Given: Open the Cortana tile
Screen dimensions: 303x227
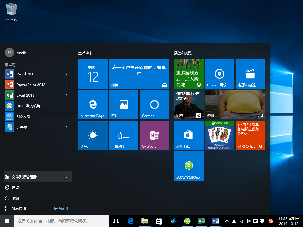Looking at the screenshot, I should 154,104.
